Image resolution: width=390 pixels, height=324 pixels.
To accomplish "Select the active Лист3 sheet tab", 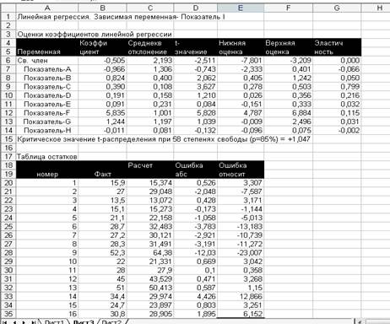I will (x=83, y=321).
